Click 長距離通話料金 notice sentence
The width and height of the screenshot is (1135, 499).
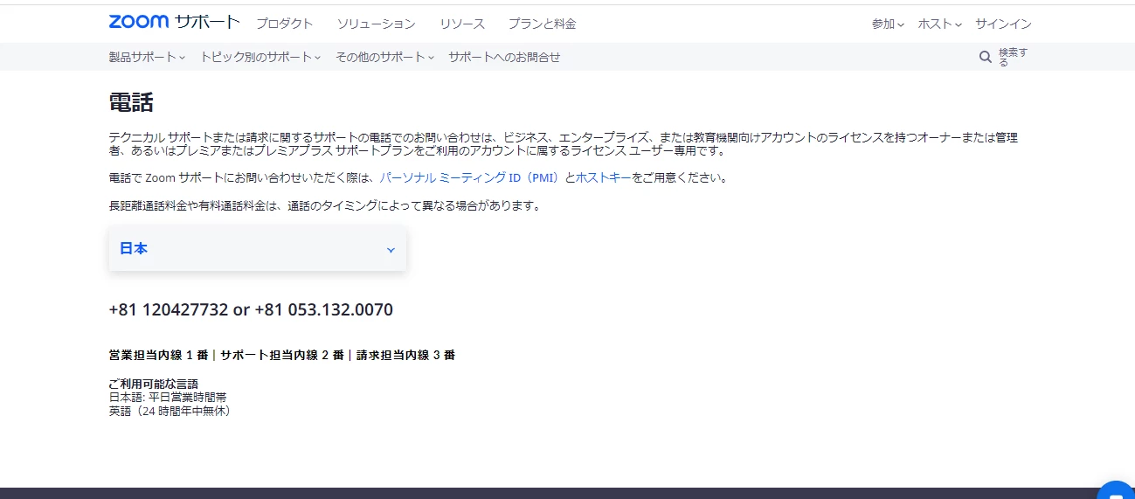point(325,206)
